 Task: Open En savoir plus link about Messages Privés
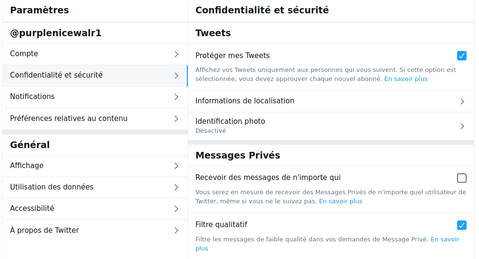[x=340, y=201]
